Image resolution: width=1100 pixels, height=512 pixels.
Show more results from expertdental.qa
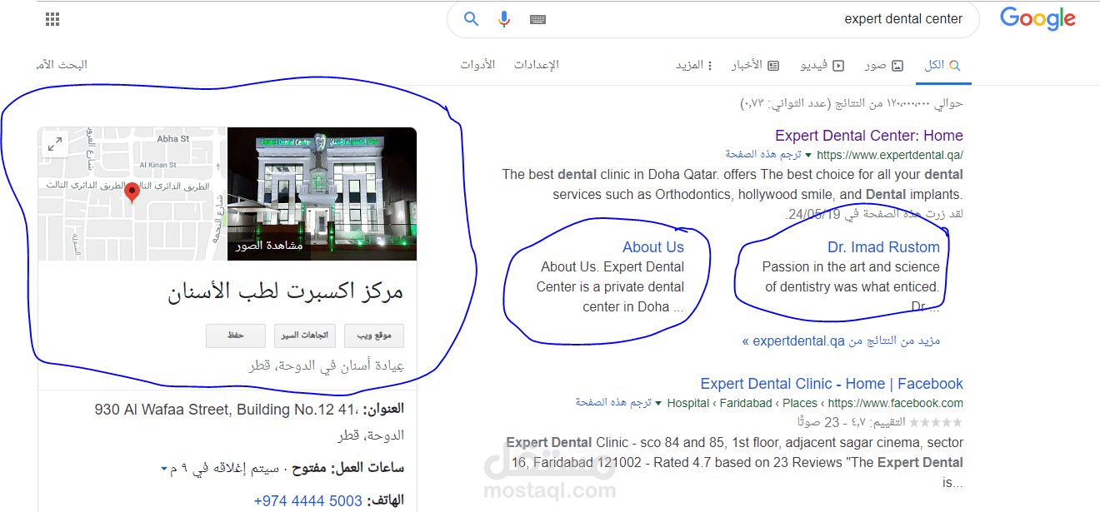click(842, 341)
